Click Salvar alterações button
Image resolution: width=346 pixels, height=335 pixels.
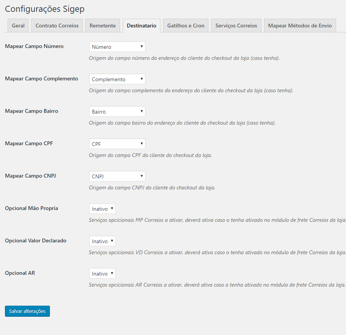(27, 311)
